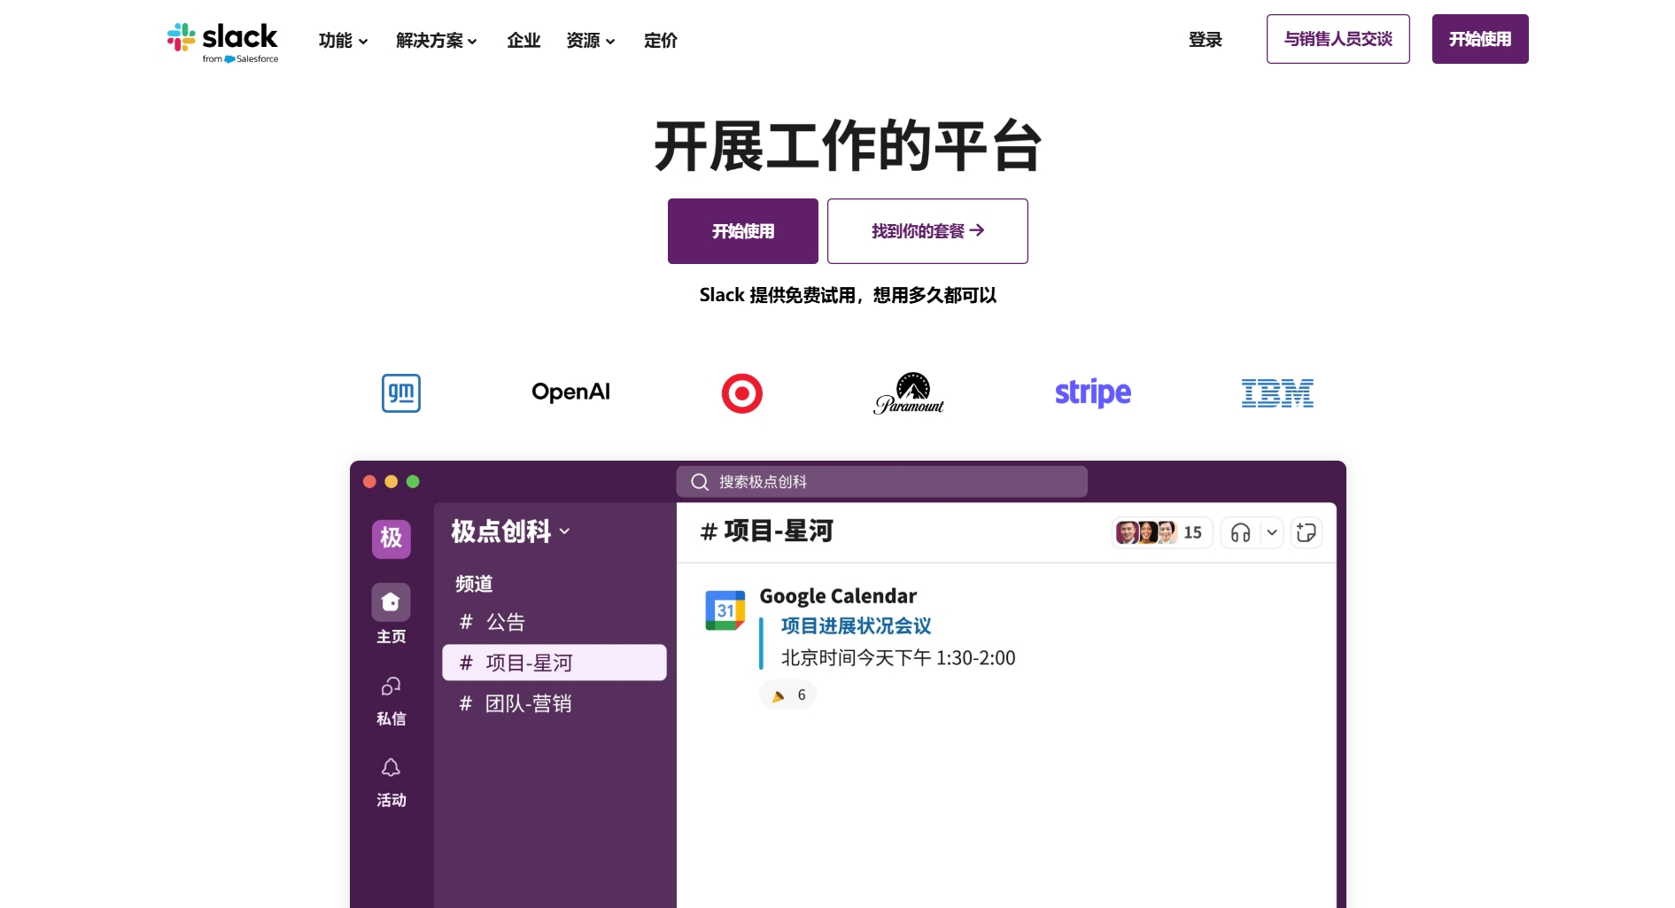Open 私信 direct messages icon
The width and height of the screenshot is (1675, 908).
point(391,687)
